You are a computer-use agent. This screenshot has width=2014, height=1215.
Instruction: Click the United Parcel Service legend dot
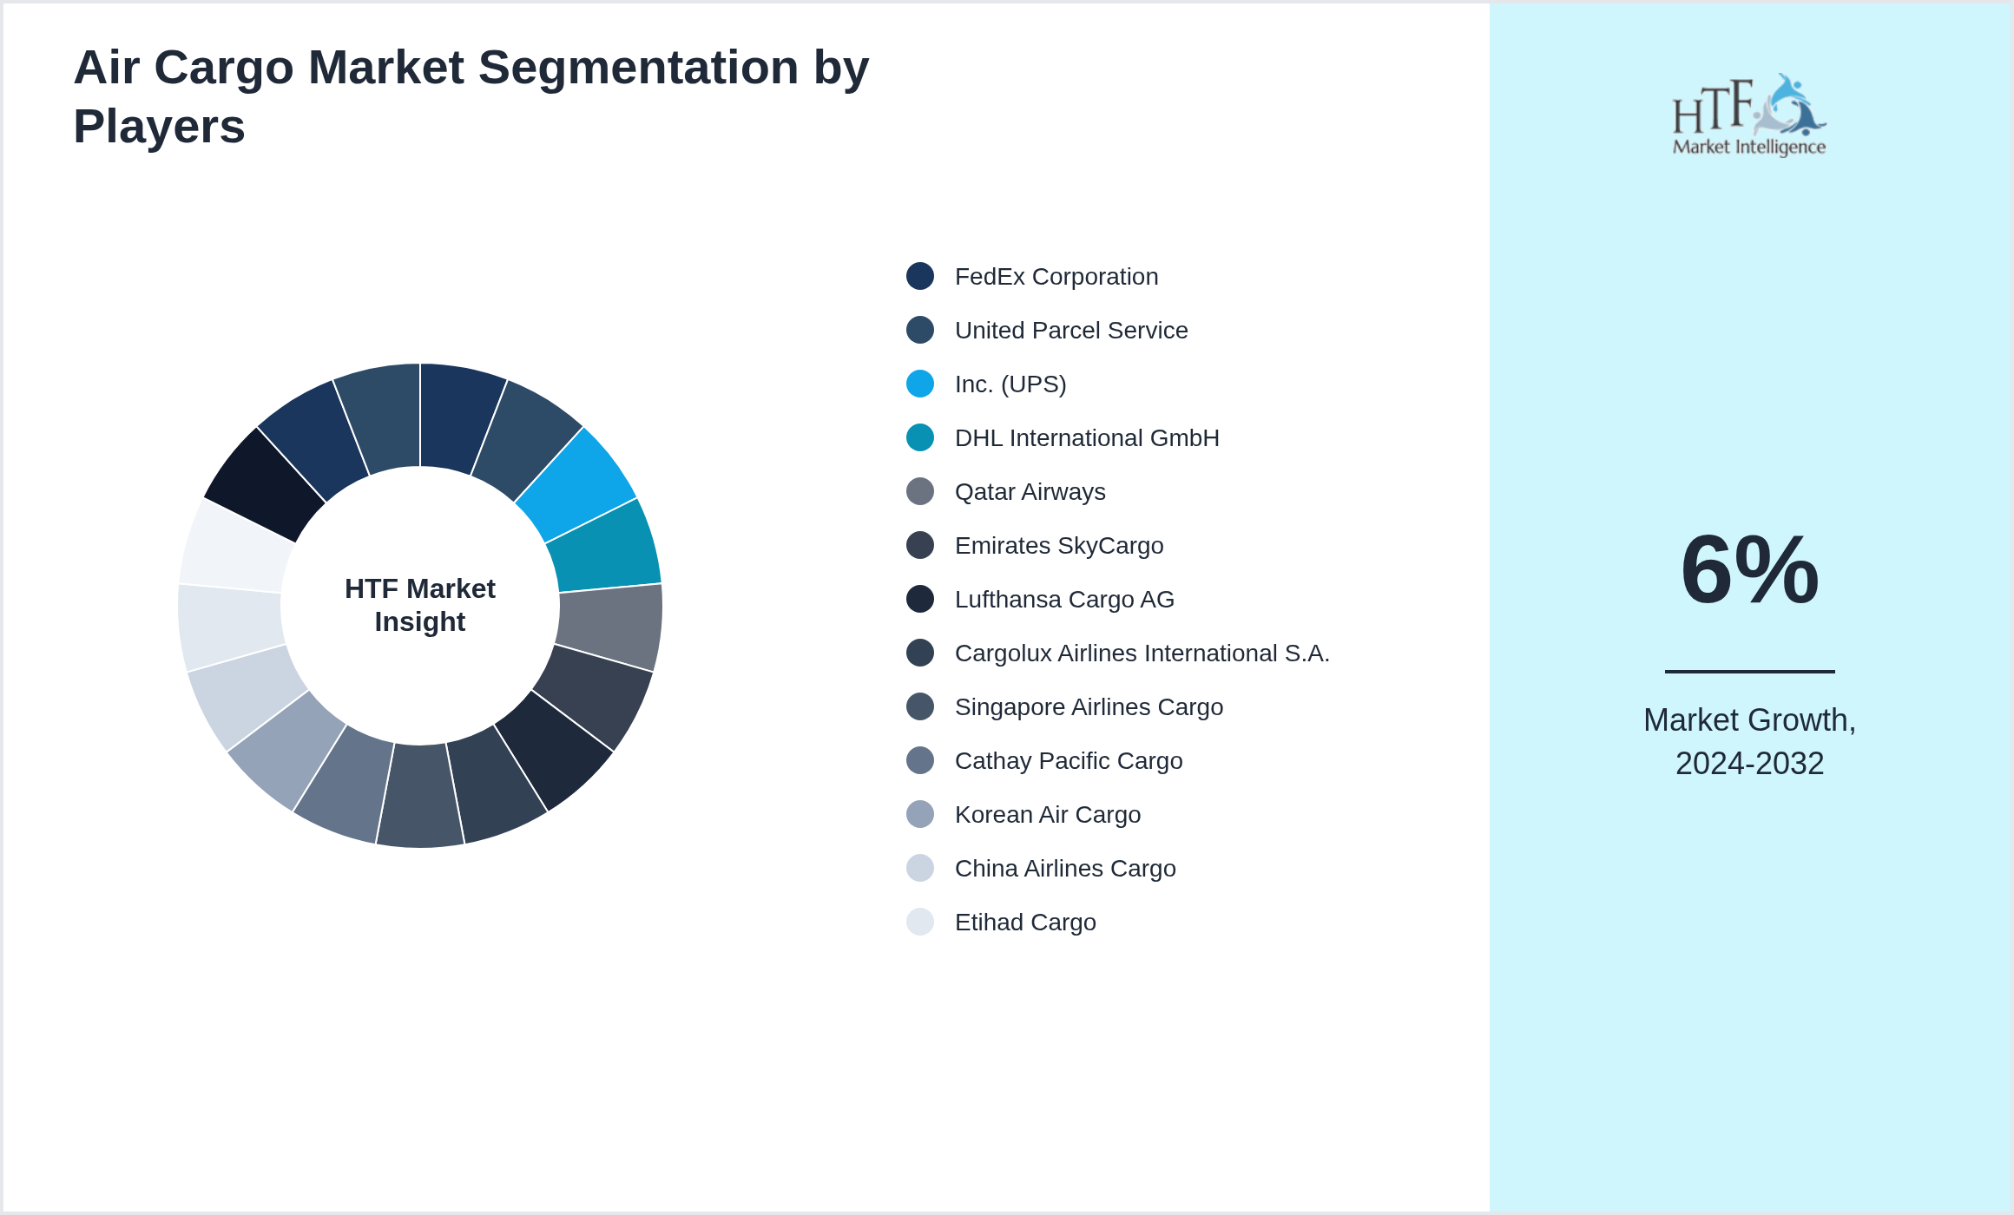[x=920, y=330]
